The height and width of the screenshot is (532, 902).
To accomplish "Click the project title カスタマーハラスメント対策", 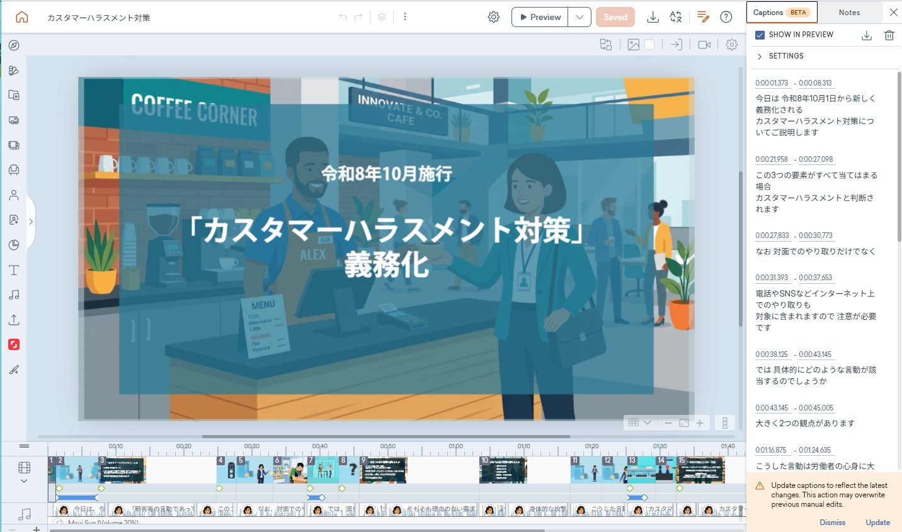I will (x=98, y=18).
